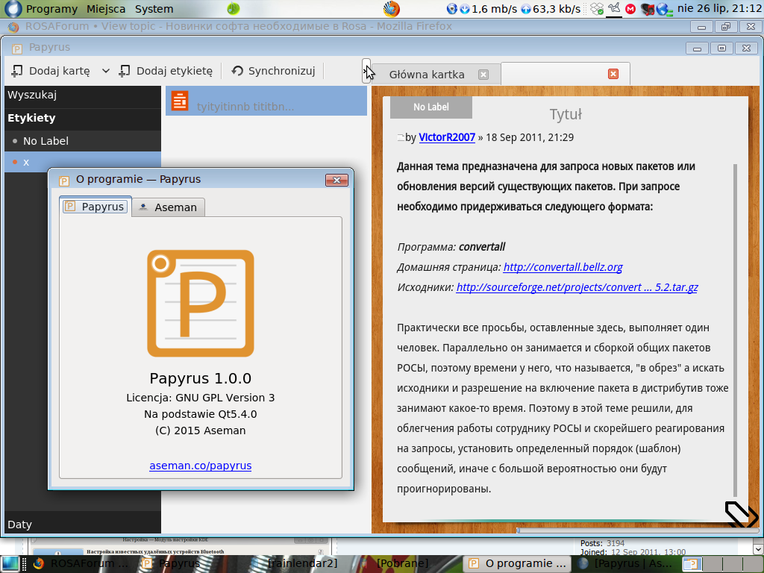
Task: Click the main menu logo at top-left
Action: [13, 9]
